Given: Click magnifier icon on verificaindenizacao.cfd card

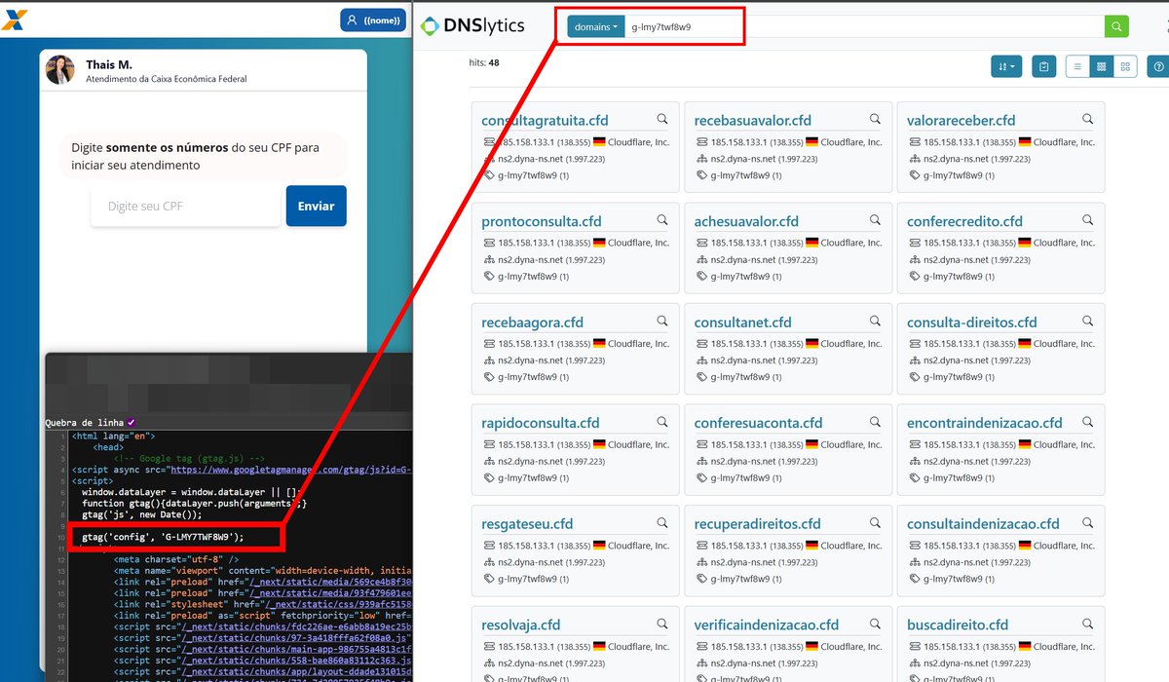Looking at the screenshot, I should (875, 624).
